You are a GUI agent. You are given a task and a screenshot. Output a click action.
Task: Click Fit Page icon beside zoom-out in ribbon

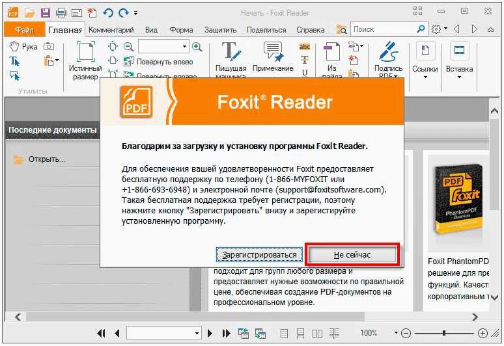point(113,47)
